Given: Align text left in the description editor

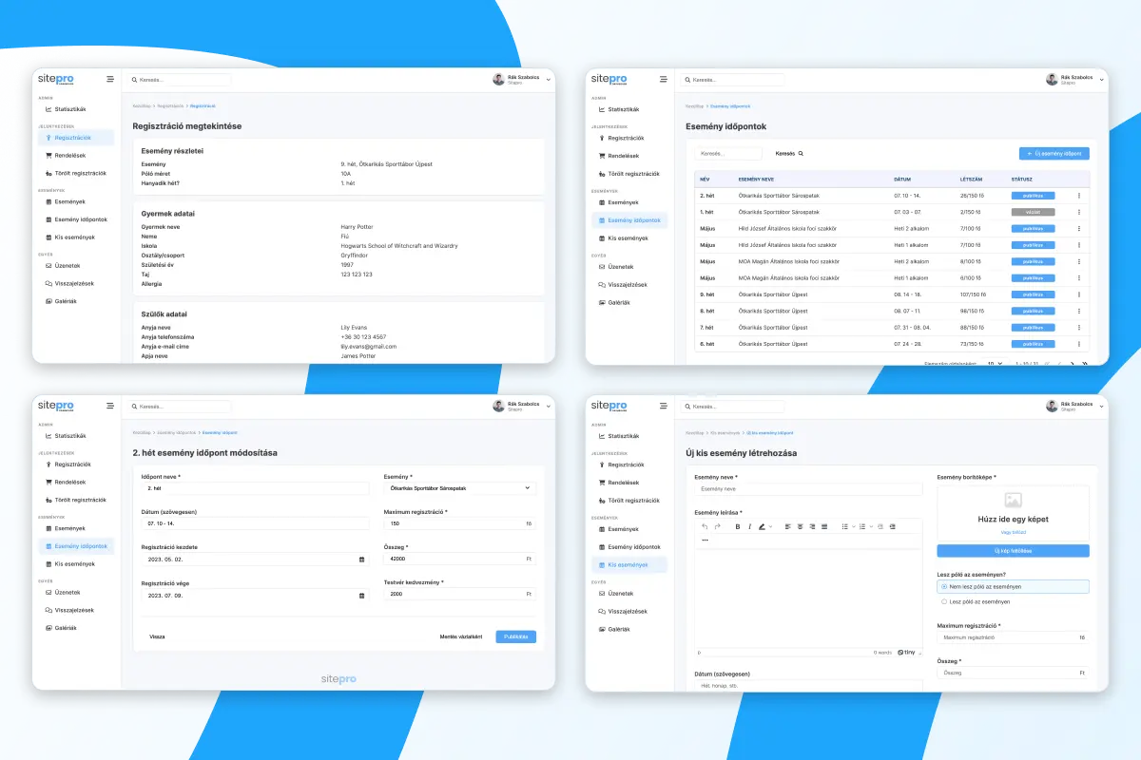Looking at the screenshot, I should [x=788, y=526].
